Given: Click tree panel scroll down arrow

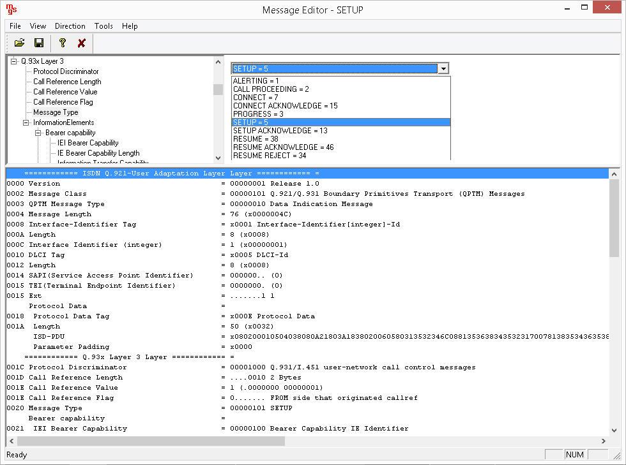Looking at the screenshot, I should 218,158.
